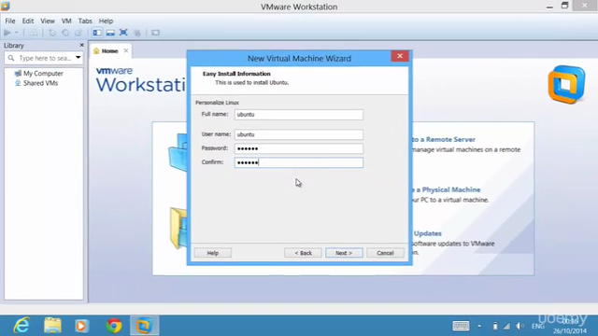This screenshot has width=598, height=336.
Task: Click the Remote Server link
Action: coord(444,139)
